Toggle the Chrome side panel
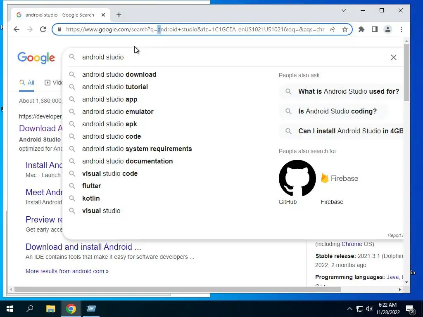The width and height of the screenshot is (423, 317). (x=374, y=29)
